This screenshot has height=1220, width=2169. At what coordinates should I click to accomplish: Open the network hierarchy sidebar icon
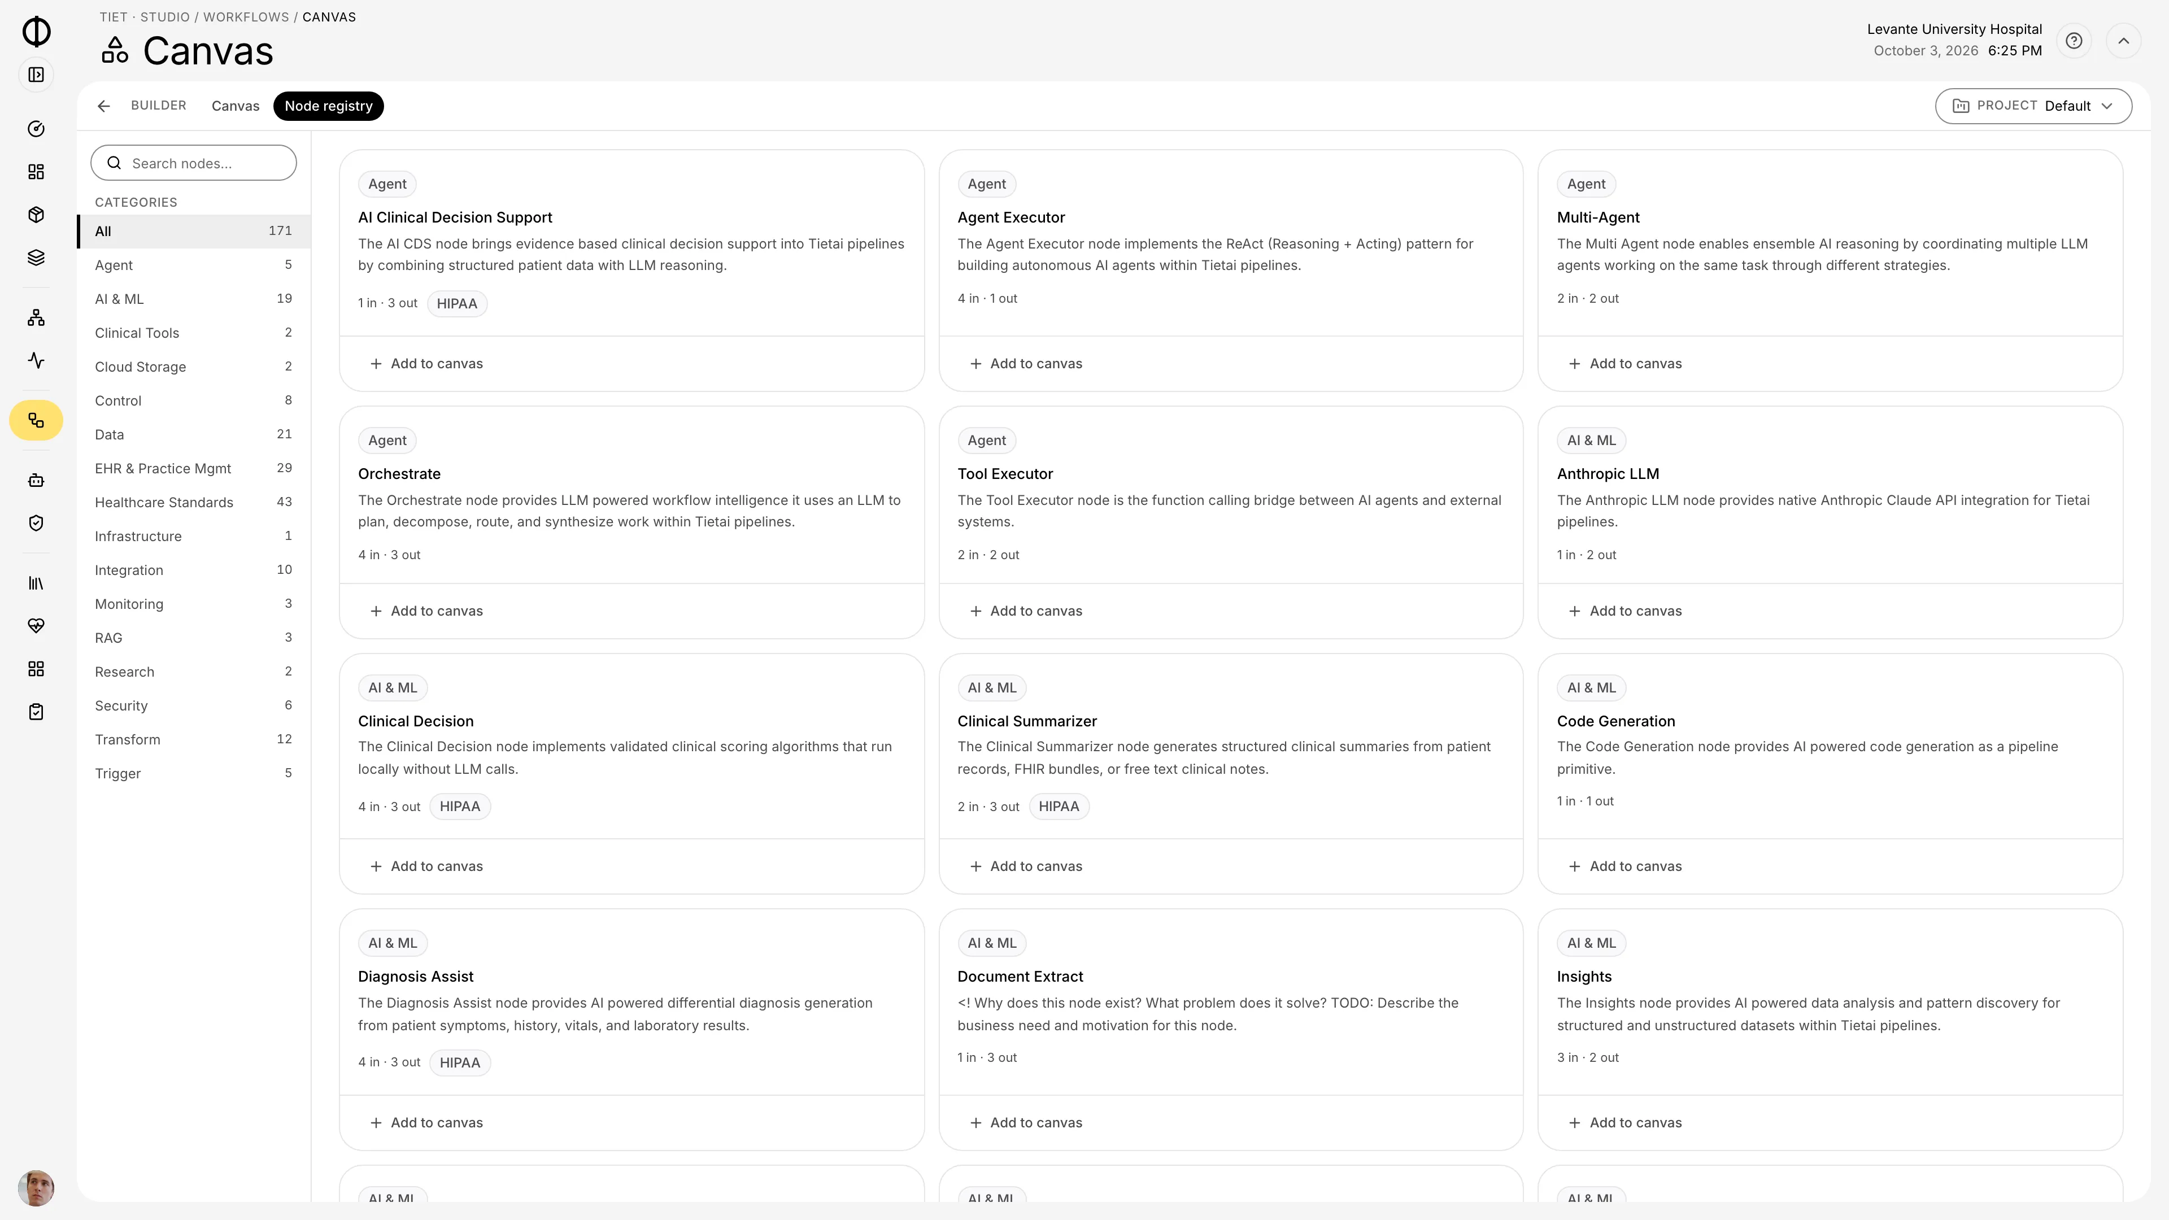36,317
